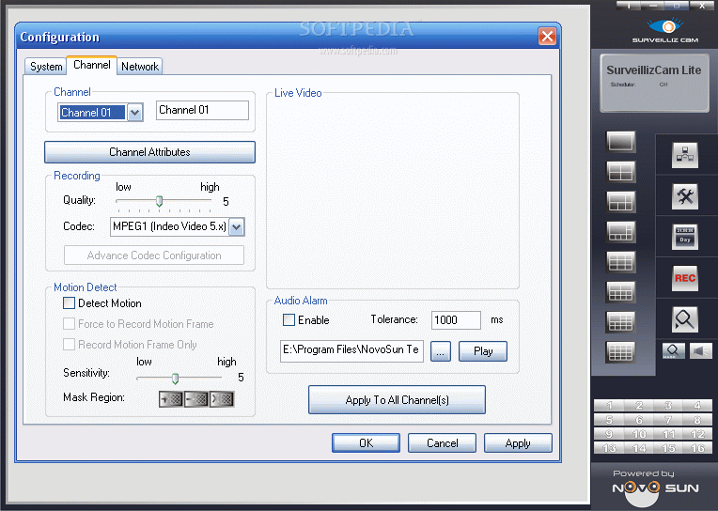Select channel number 11 button
The image size is (718, 511).
tap(668, 434)
